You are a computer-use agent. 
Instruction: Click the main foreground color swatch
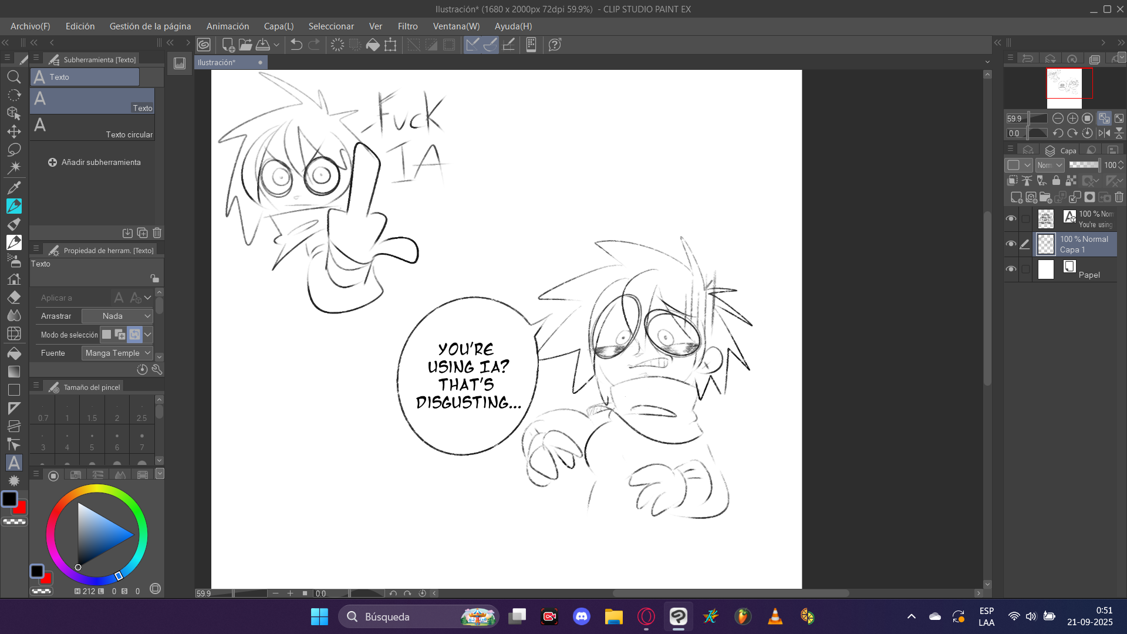pos(9,499)
